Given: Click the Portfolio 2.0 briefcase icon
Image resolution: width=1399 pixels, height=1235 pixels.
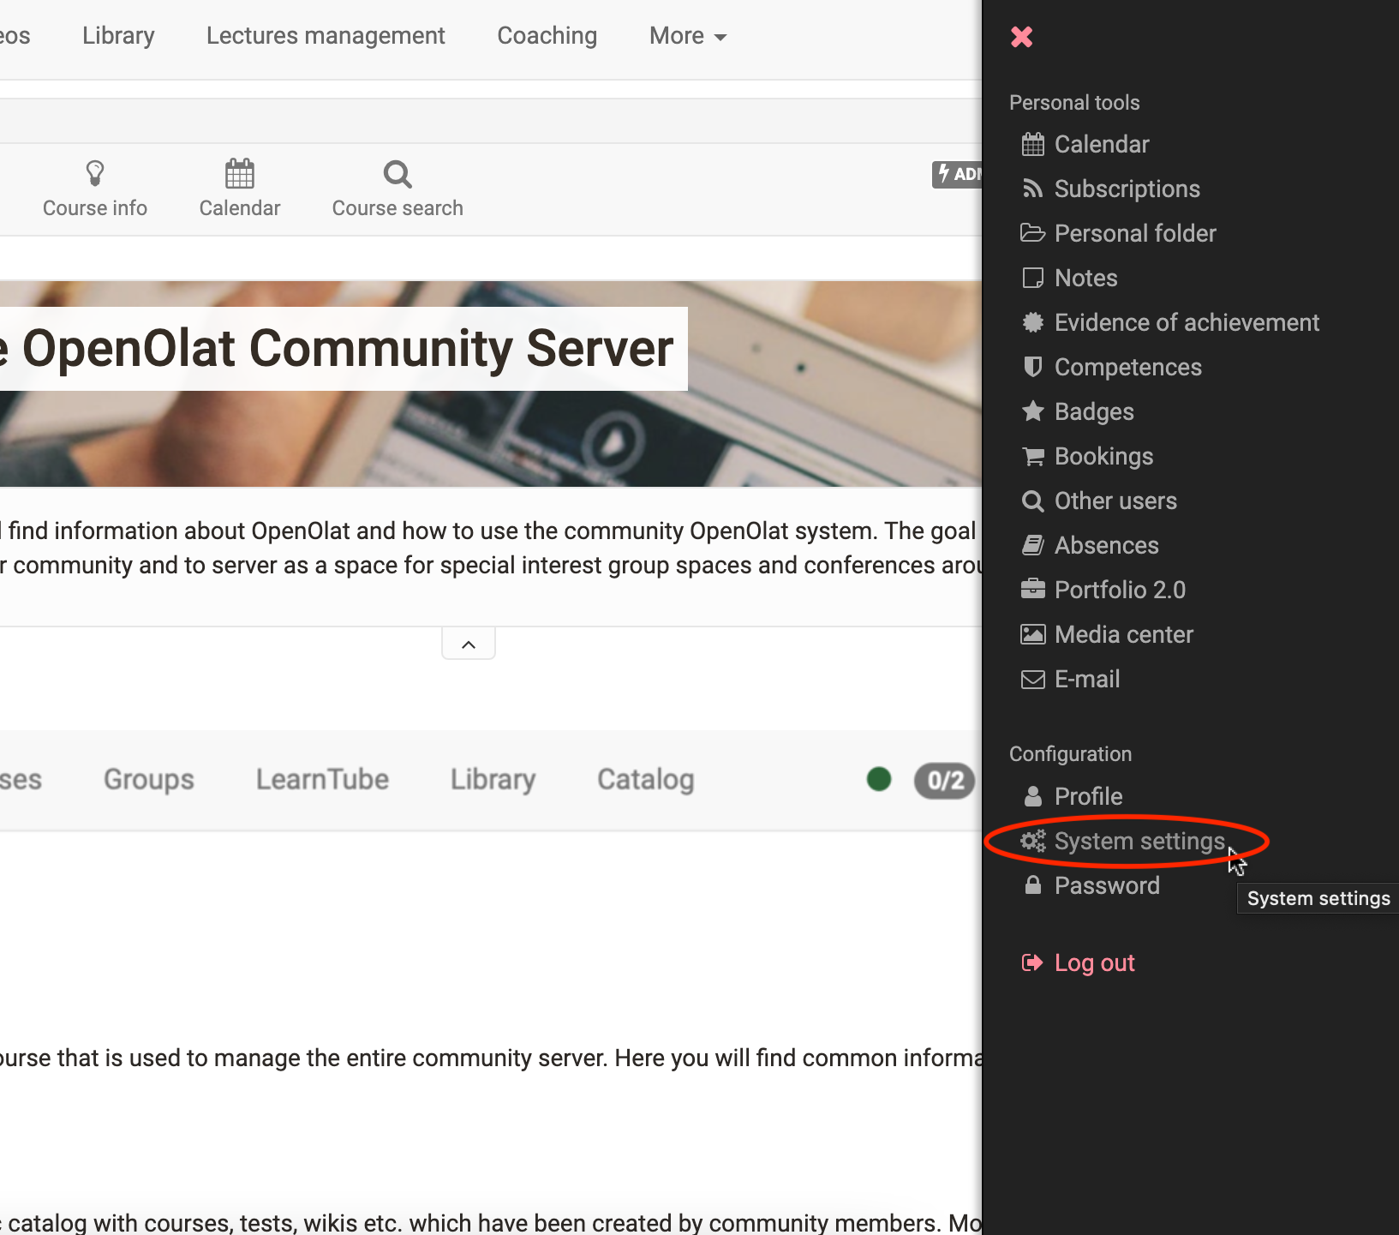Looking at the screenshot, I should pos(1033,590).
